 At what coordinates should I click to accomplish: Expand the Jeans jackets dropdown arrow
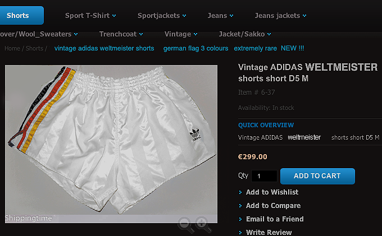point(305,16)
